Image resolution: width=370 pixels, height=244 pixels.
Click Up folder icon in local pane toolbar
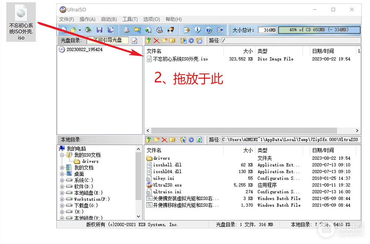click(x=148, y=140)
